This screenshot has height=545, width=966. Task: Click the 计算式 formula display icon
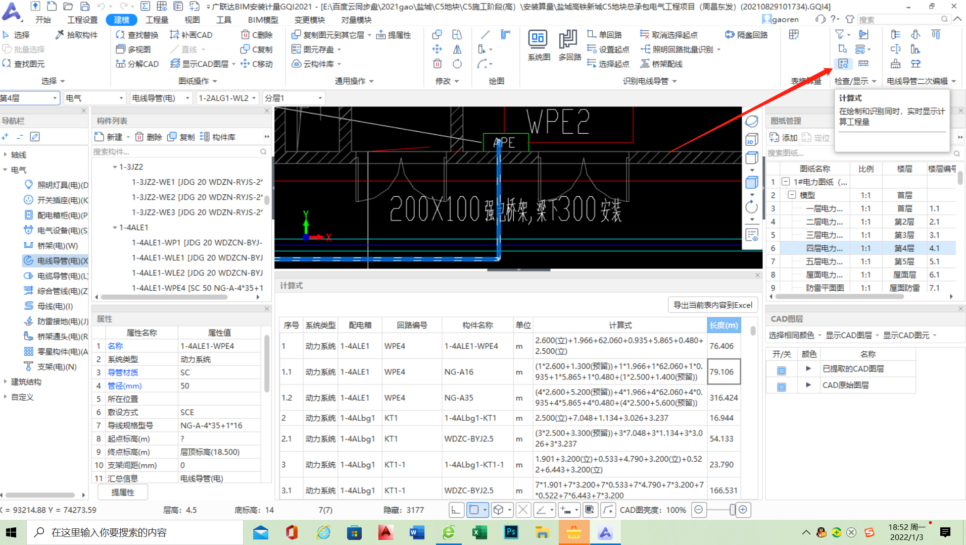click(843, 64)
